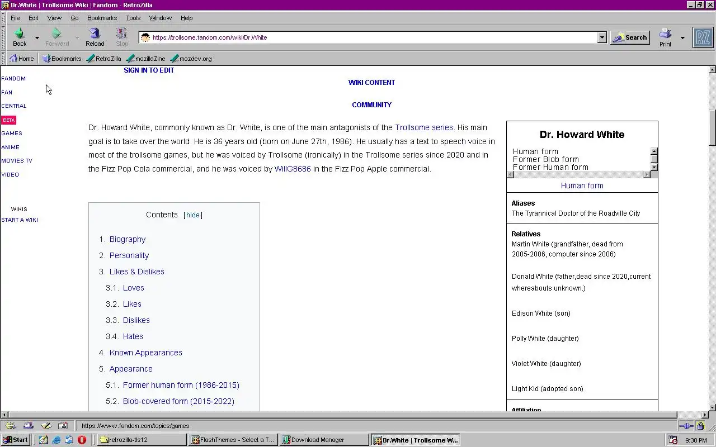716x447 pixels.
Task: Open the Home bookmark toolbar button
Action: 21,58
